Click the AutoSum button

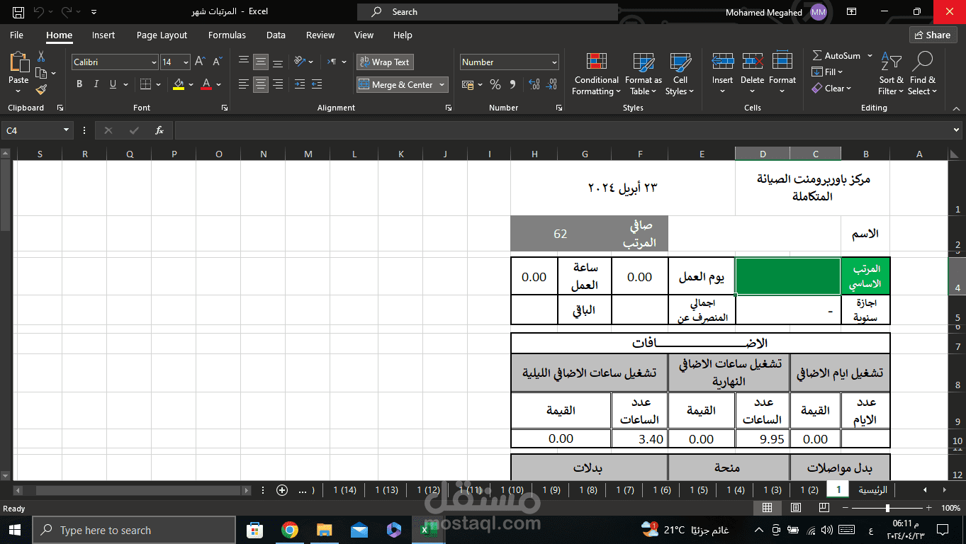(836, 55)
